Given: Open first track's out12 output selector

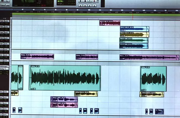Looking at the screenshot, I should click(x=7, y=21).
